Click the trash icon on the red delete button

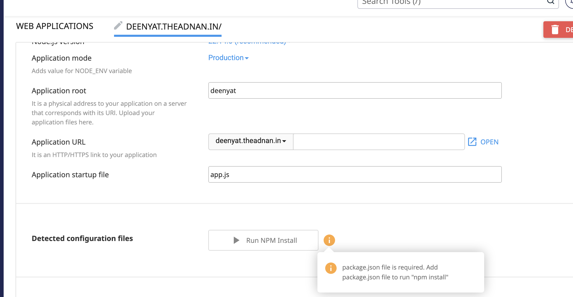(x=555, y=30)
